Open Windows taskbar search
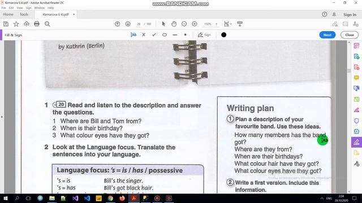 (17, 198)
